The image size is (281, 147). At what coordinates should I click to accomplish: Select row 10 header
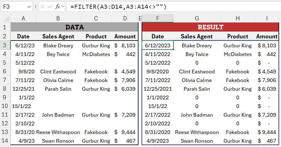click(x=5, y=106)
